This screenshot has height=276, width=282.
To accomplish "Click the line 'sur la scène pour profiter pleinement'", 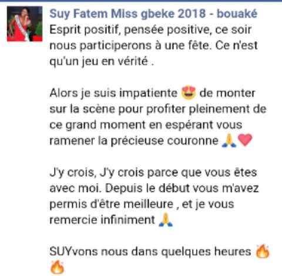I will coord(158,109).
